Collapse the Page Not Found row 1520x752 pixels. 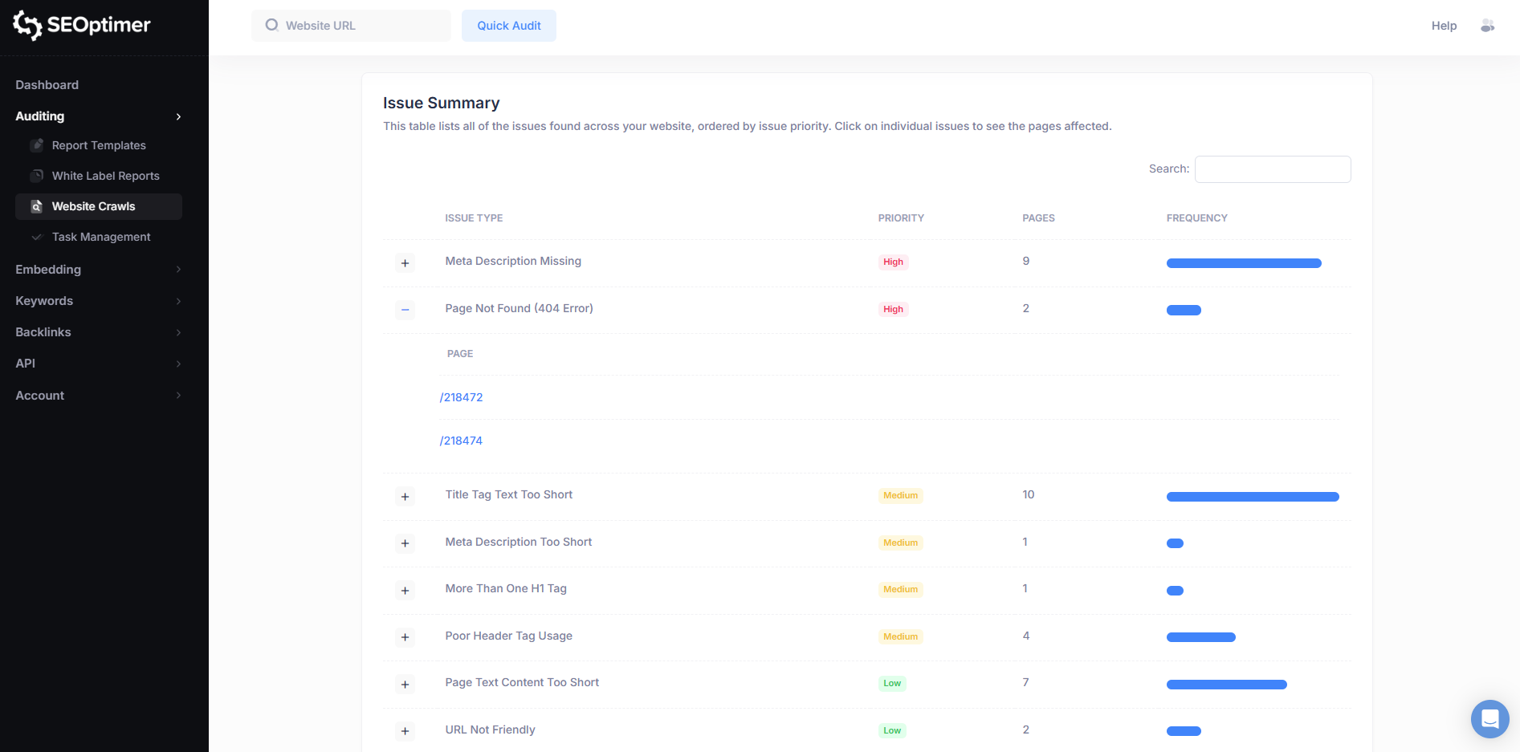[405, 310]
